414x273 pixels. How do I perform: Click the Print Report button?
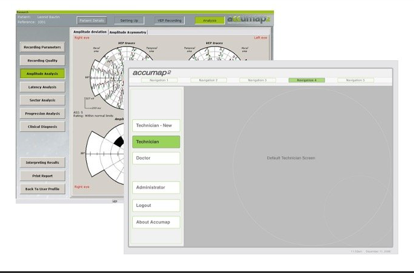tap(42, 175)
